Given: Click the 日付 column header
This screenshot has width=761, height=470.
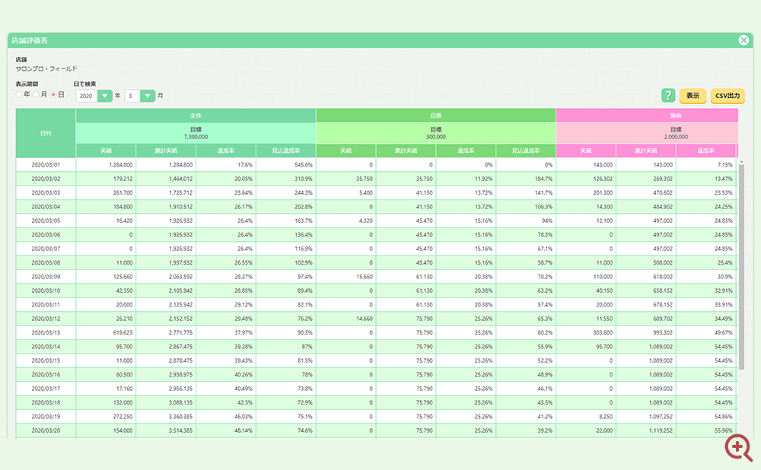Looking at the screenshot, I should [46, 133].
